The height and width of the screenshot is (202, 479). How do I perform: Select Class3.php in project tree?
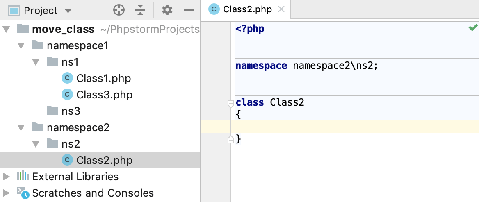coord(104,95)
